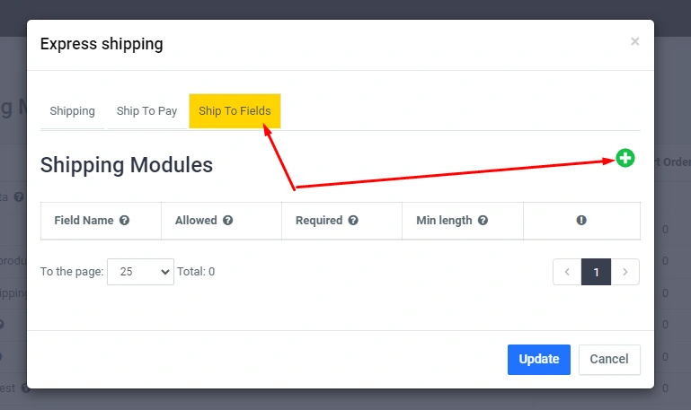Screen dimensions: 691x410
Task: Close the Express shipping dialog
Action: [x=635, y=41]
